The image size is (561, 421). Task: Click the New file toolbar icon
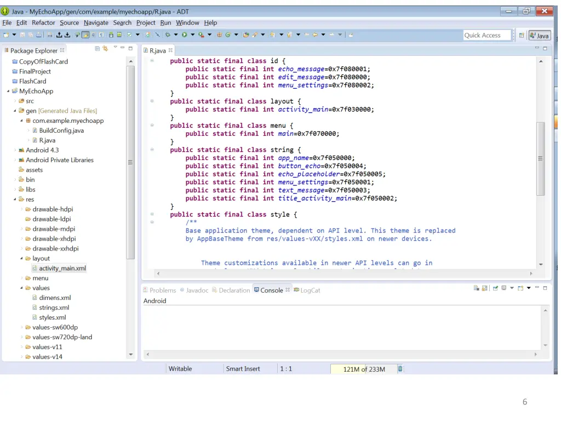(x=5, y=35)
